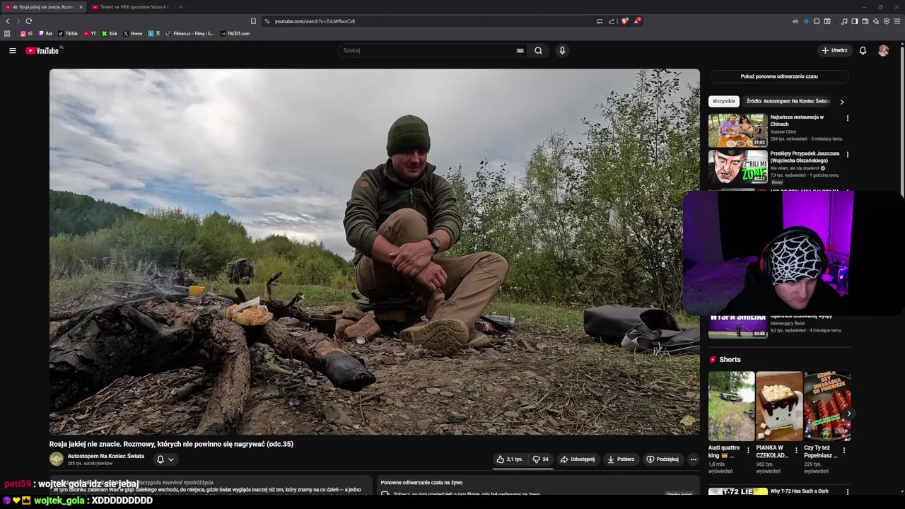The height and width of the screenshot is (509, 905).
Task: Open Brave Shields lion icon
Action: (624, 21)
